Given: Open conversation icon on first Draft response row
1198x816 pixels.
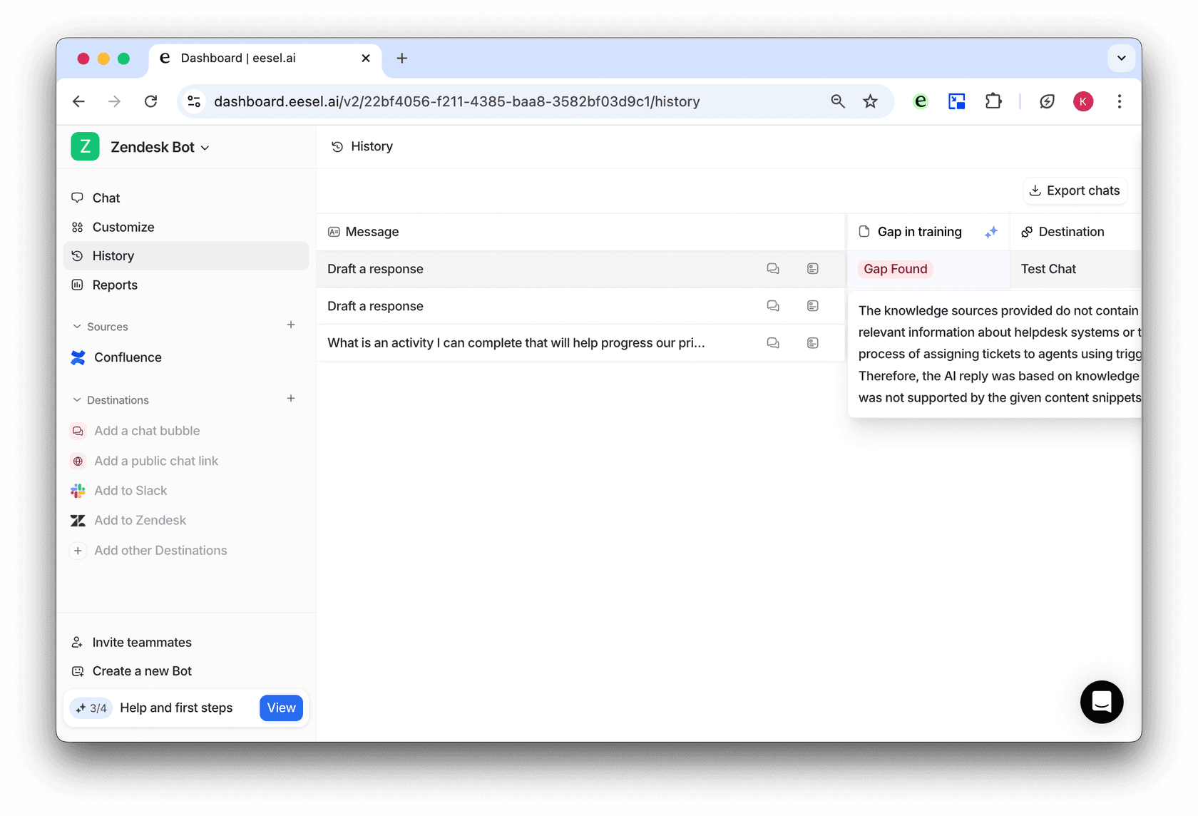Looking at the screenshot, I should point(772,269).
